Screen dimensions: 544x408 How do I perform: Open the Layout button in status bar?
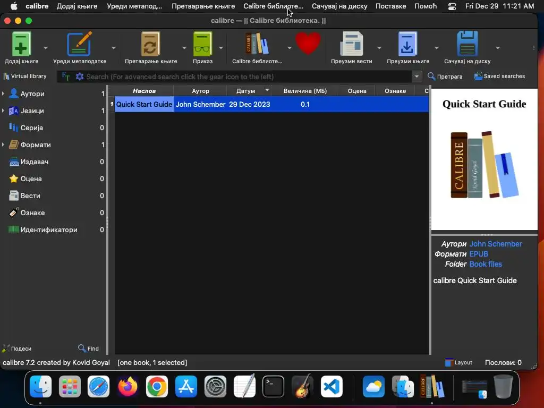458,362
